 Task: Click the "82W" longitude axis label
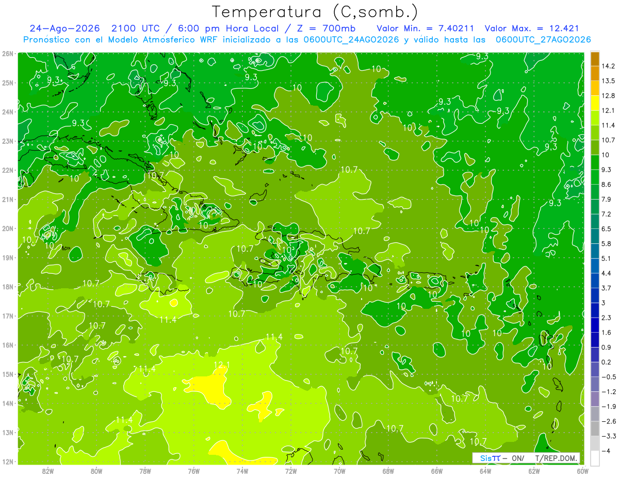pyautogui.click(x=48, y=471)
